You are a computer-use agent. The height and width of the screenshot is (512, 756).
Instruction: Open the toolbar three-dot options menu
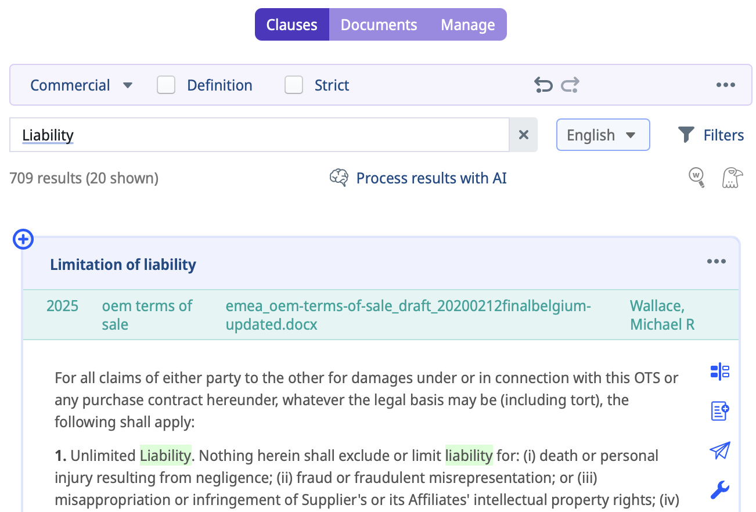pyautogui.click(x=725, y=85)
